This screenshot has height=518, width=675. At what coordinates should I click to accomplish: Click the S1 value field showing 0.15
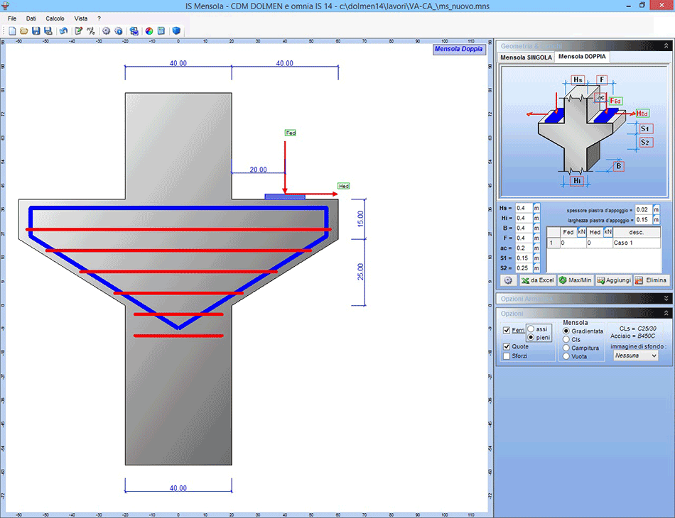524,258
